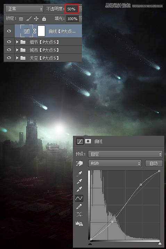The width and height of the screenshot is (166, 249).
Task: Open the fill slider arrow
Action: coord(81,19)
